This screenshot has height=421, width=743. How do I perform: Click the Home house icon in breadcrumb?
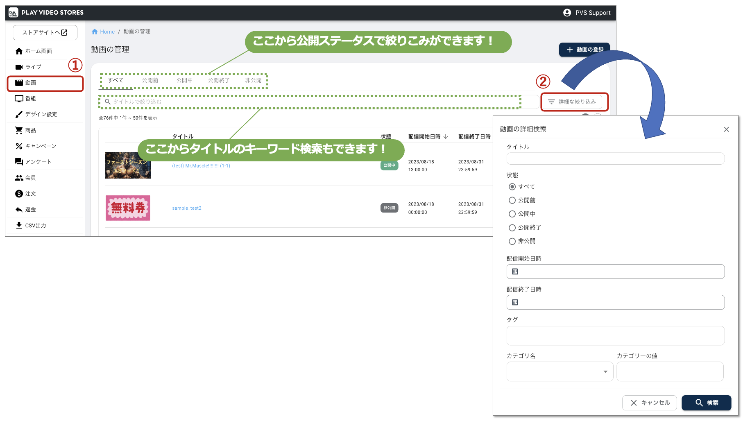pyautogui.click(x=95, y=32)
